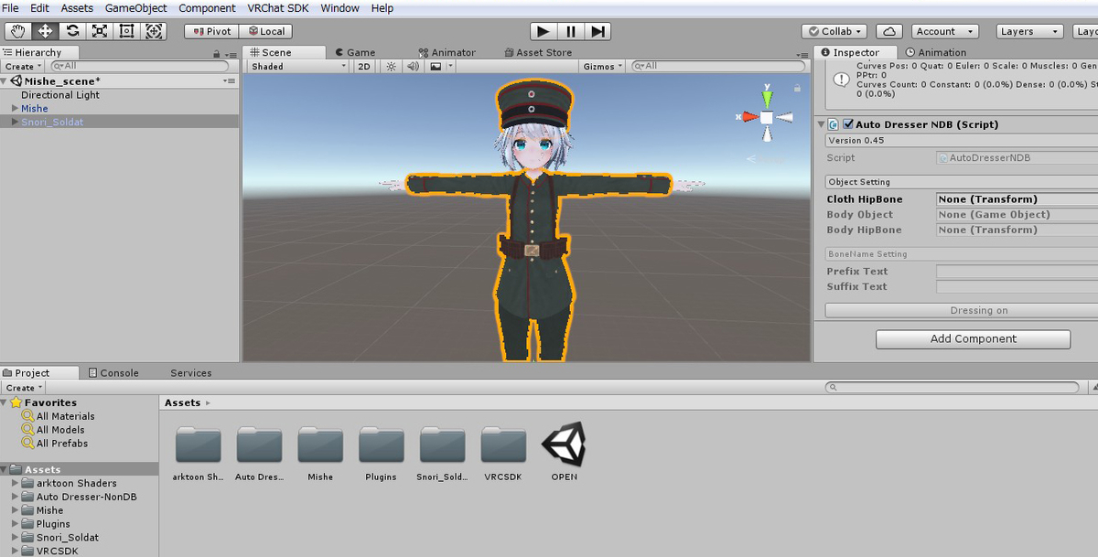The width and height of the screenshot is (1098, 557).
Task: Switch to the Services tab
Action: [x=190, y=373]
